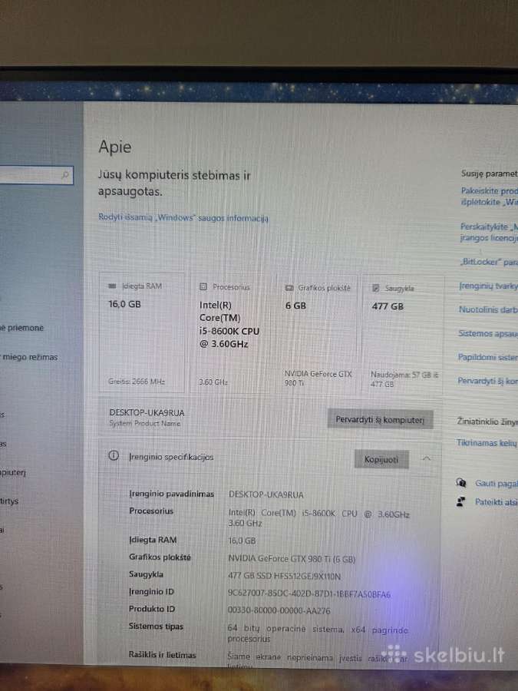Open Pakeiskite produkto kodą link
Image resolution: width=518 pixels, height=691 pixels.
(489, 196)
